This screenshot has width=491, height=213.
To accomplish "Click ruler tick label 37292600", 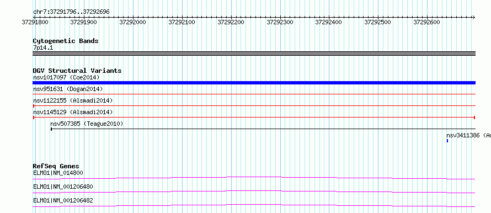I will point(427,22).
